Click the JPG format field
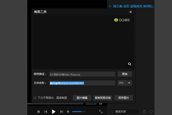172x115 pixels. (x=122, y=83)
